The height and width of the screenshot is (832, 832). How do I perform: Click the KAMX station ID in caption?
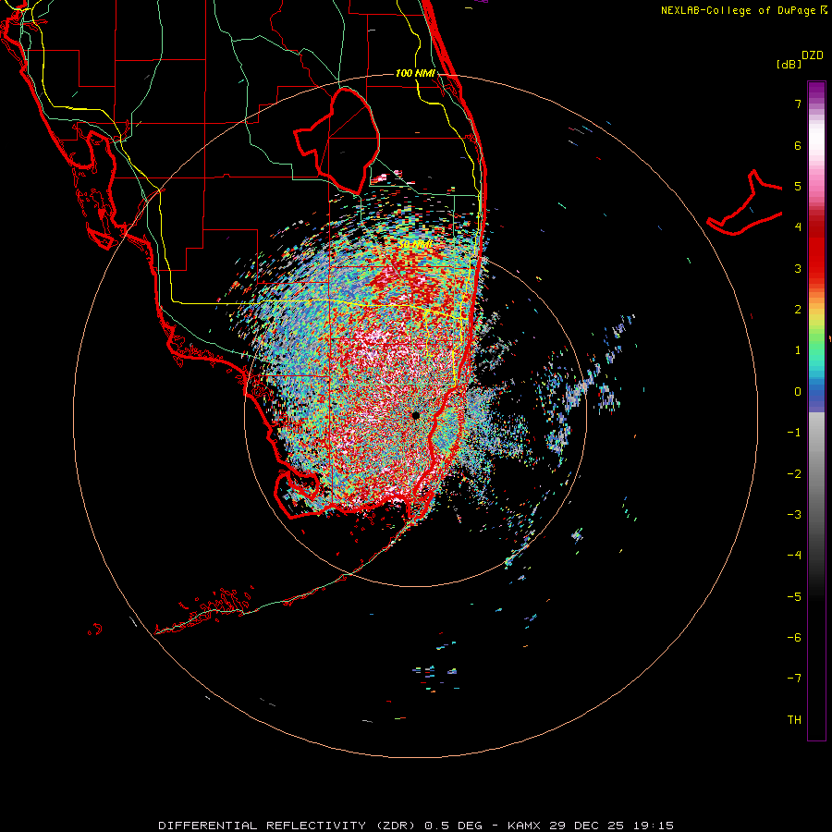pos(525,826)
